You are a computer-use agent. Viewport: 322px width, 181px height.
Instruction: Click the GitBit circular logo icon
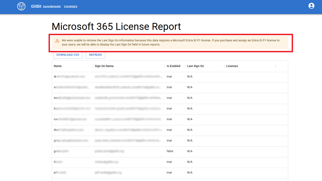pyautogui.click(x=21, y=6)
